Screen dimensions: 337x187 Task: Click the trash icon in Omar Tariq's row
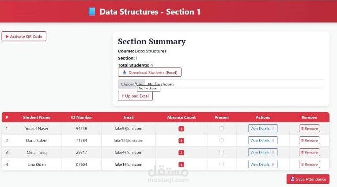[303, 152]
